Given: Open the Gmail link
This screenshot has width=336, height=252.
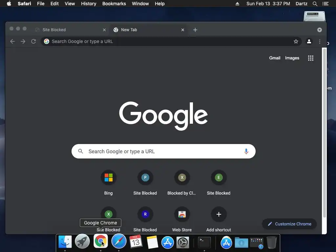Looking at the screenshot, I should tap(275, 58).
